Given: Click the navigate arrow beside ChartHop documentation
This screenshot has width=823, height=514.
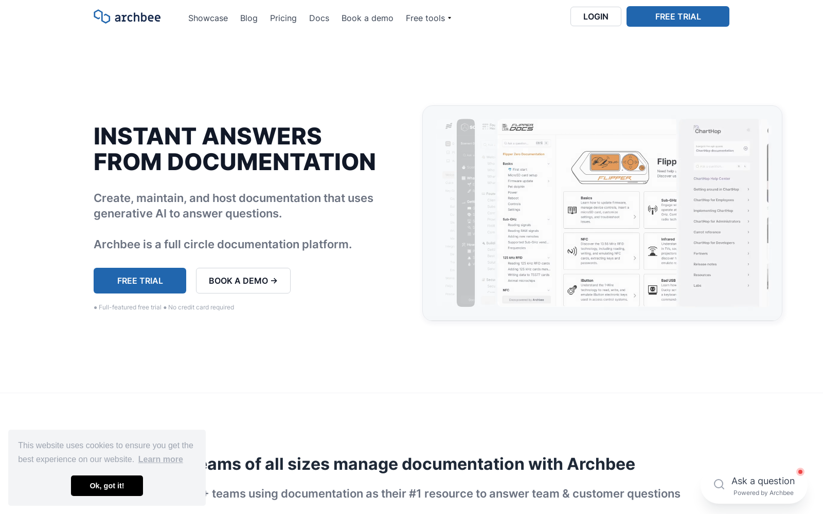Looking at the screenshot, I should (x=746, y=148).
